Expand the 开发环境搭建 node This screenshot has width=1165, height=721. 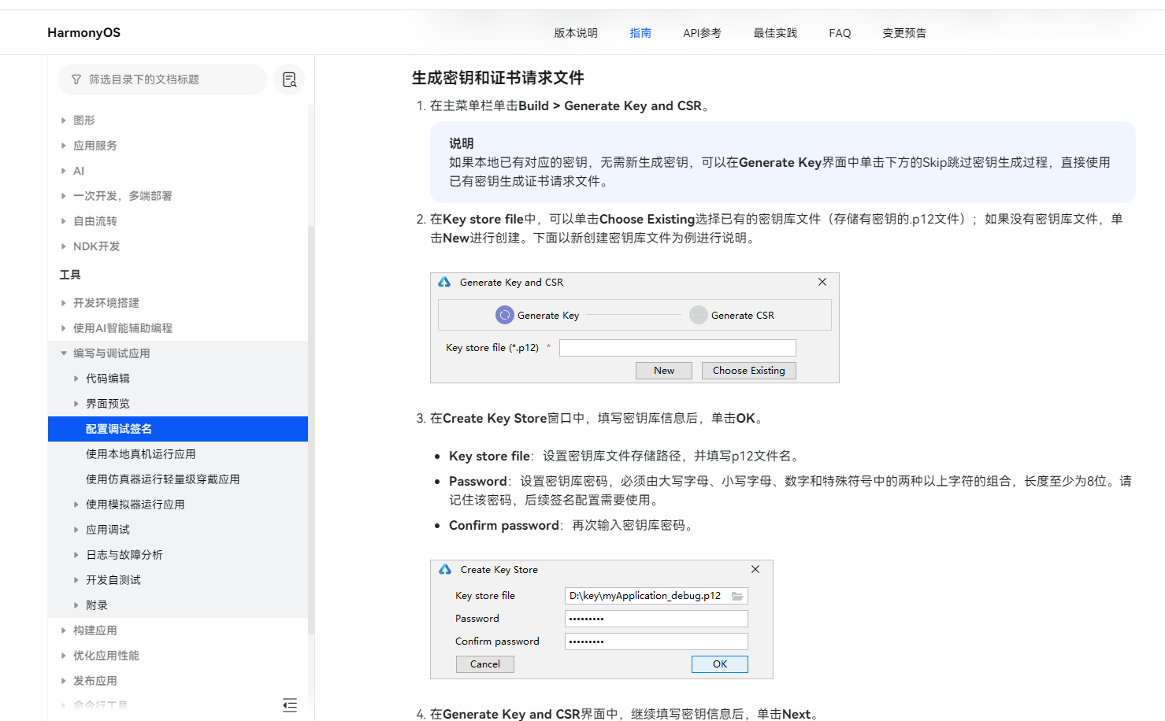coord(64,303)
